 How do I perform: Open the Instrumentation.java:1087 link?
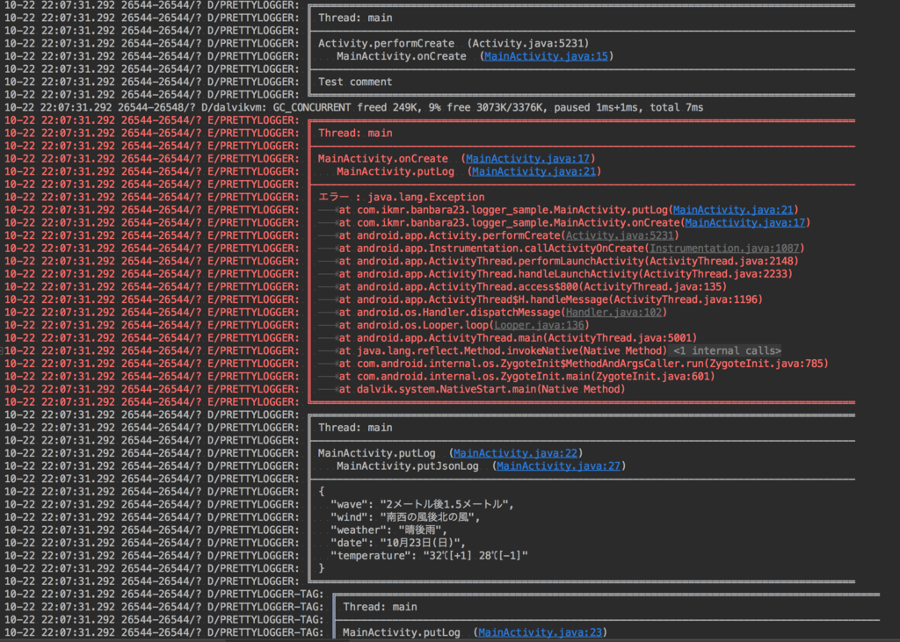pos(724,249)
